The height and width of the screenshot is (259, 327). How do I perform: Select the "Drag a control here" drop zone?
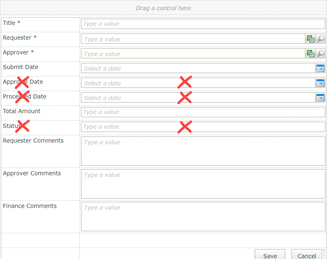(163, 8)
